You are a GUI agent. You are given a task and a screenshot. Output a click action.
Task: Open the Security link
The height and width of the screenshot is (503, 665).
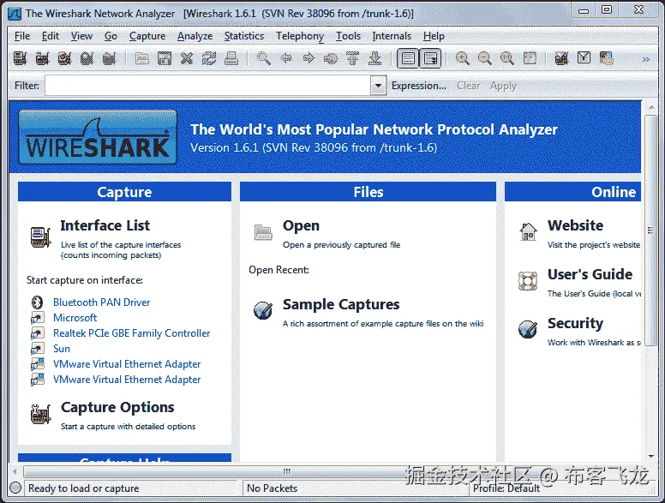(x=575, y=323)
